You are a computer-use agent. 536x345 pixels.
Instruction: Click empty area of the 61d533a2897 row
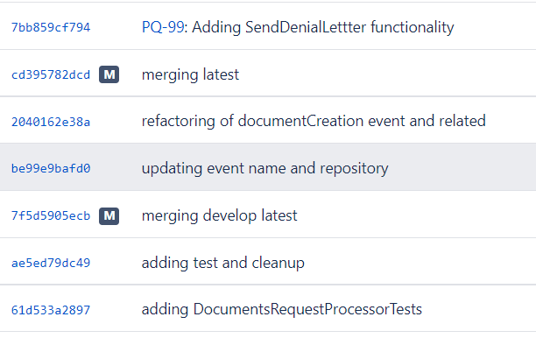[478, 309]
